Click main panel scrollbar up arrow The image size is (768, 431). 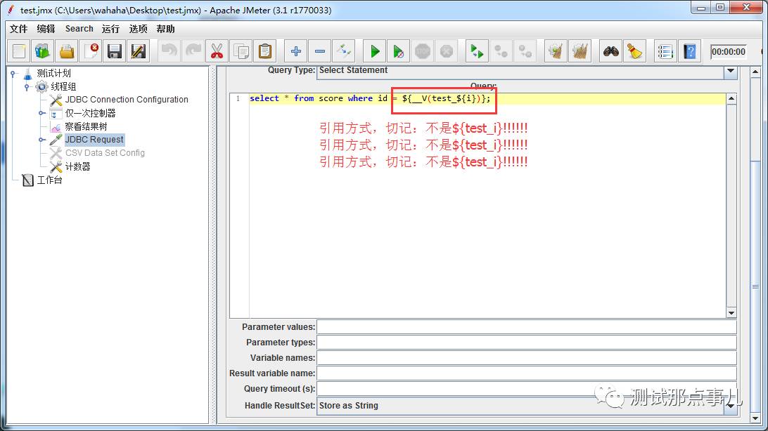pyautogui.click(x=755, y=73)
